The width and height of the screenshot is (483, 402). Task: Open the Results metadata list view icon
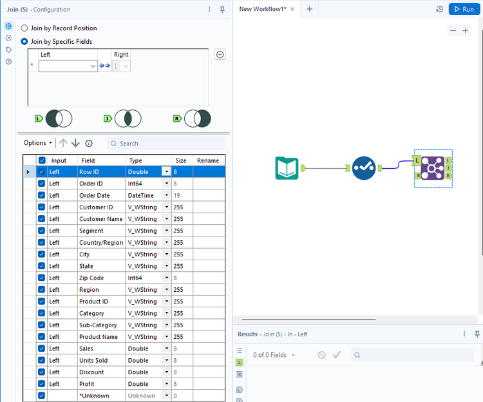pos(240,351)
